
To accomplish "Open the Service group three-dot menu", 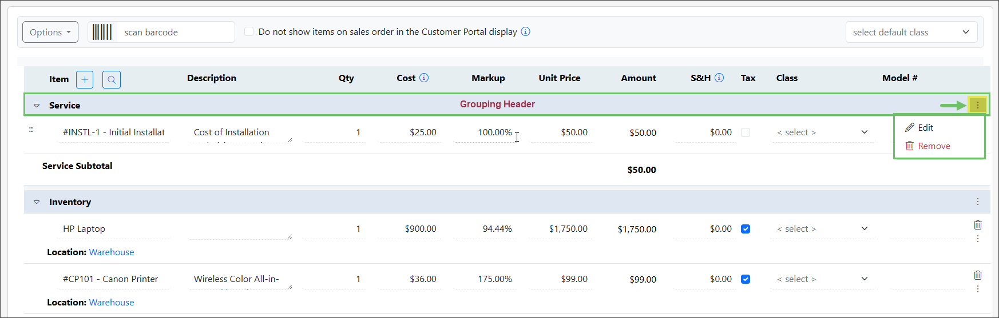I will (x=978, y=105).
